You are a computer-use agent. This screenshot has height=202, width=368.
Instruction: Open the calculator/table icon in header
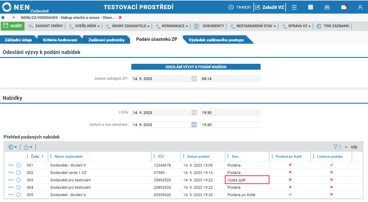(310, 7)
